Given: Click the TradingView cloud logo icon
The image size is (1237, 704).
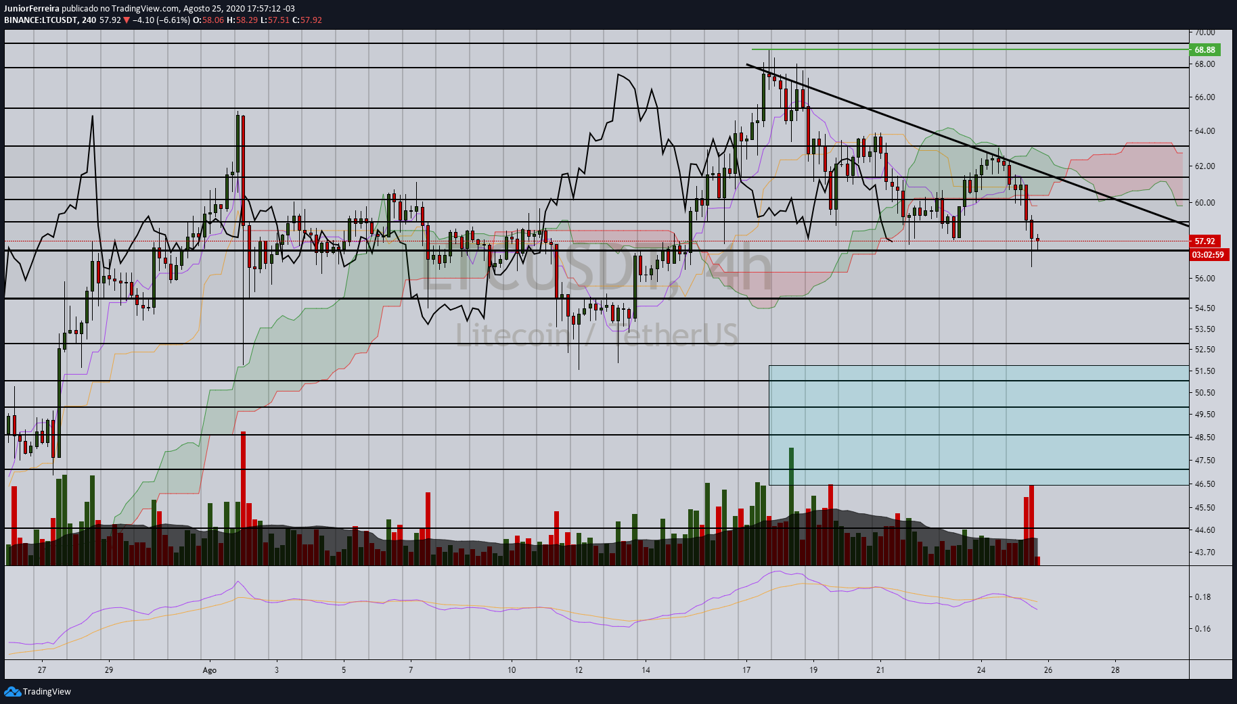Looking at the screenshot, I should tap(12, 691).
